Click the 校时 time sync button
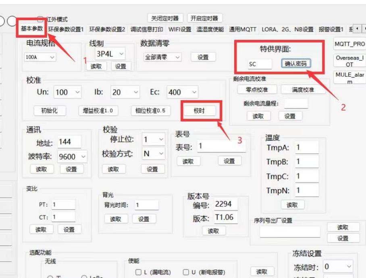Screen dimensions: 366x278 (x=199, y=111)
